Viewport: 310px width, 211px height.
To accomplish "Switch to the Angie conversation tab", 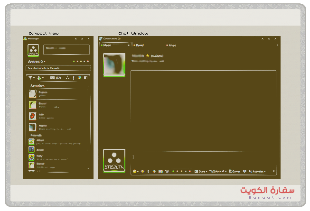I will click(170, 45).
